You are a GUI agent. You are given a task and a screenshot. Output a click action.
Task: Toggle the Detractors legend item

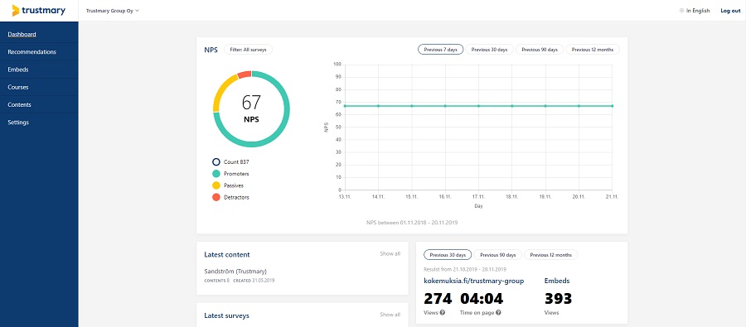[x=230, y=197]
